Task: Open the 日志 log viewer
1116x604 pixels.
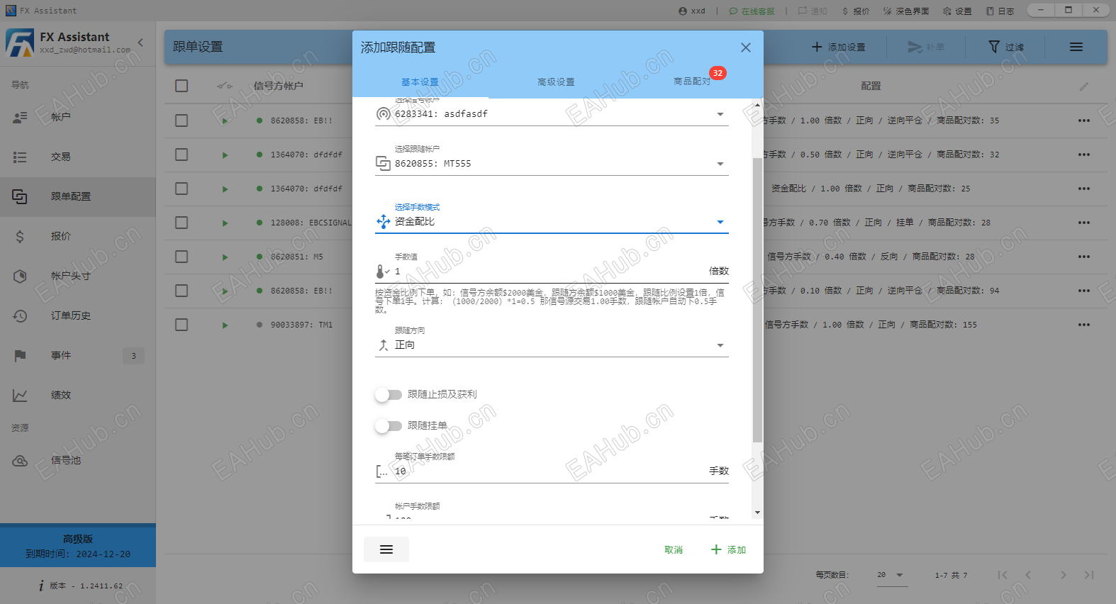Action: click(x=1000, y=11)
